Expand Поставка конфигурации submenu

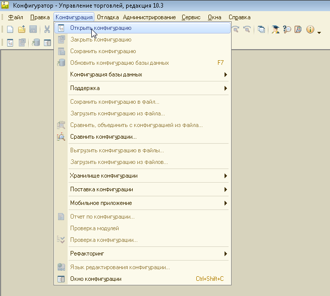(x=142, y=189)
